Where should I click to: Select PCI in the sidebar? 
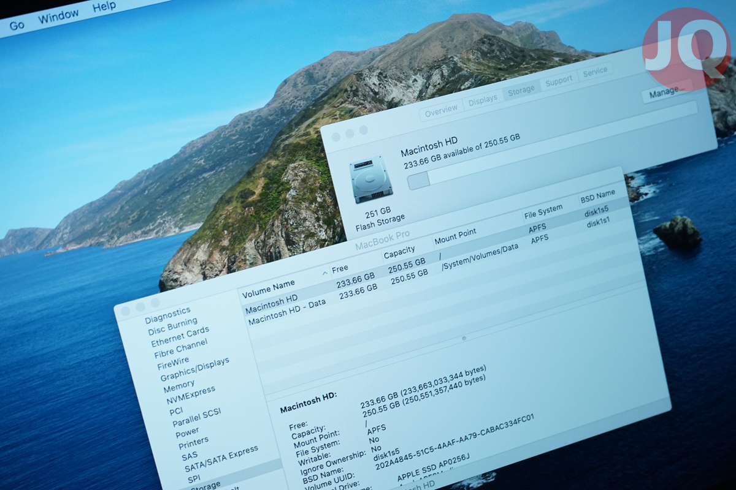[x=176, y=412]
